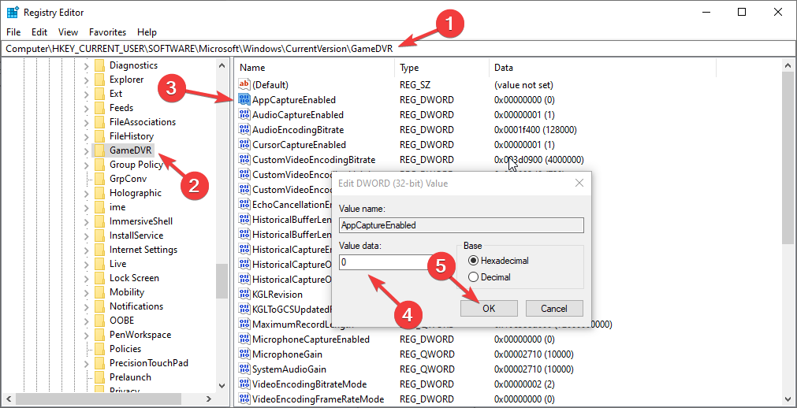The height and width of the screenshot is (408, 797).
Task: Select the FileHistory tree item
Action: pyautogui.click(x=131, y=136)
